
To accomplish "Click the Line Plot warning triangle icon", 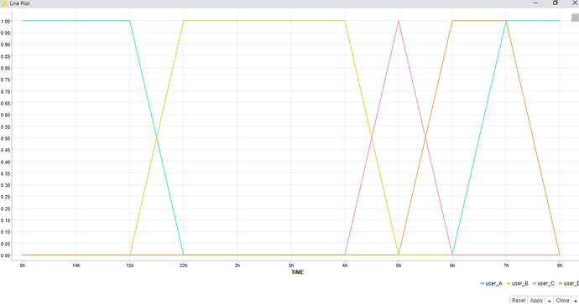I will coord(4,3).
